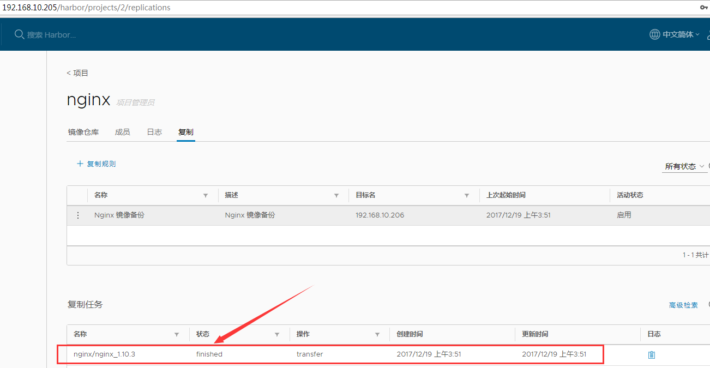Sort by 更新时间 column header
The height and width of the screenshot is (368, 710).
pyautogui.click(x=535, y=334)
